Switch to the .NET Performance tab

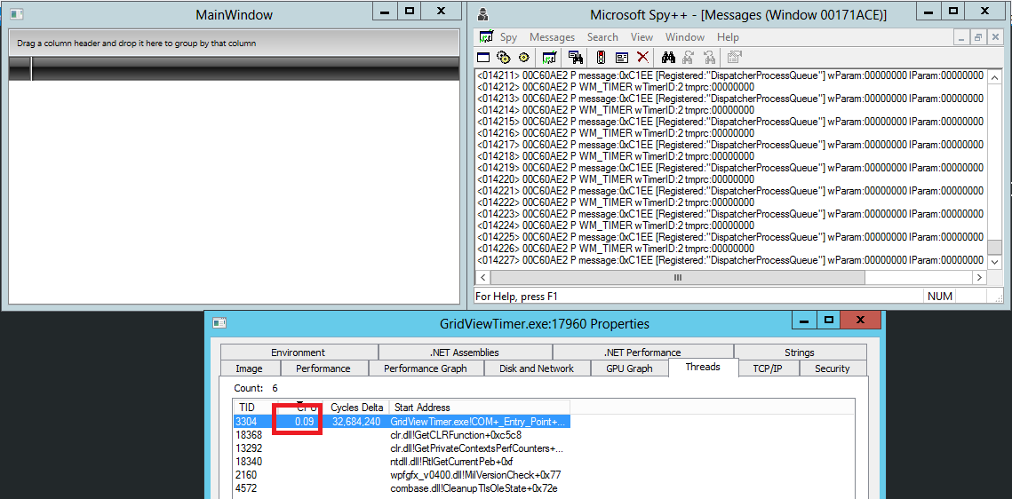pyautogui.click(x=642, y=352)
